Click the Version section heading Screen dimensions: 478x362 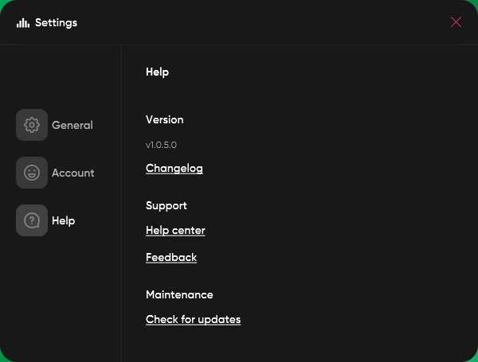pos(165,119)
